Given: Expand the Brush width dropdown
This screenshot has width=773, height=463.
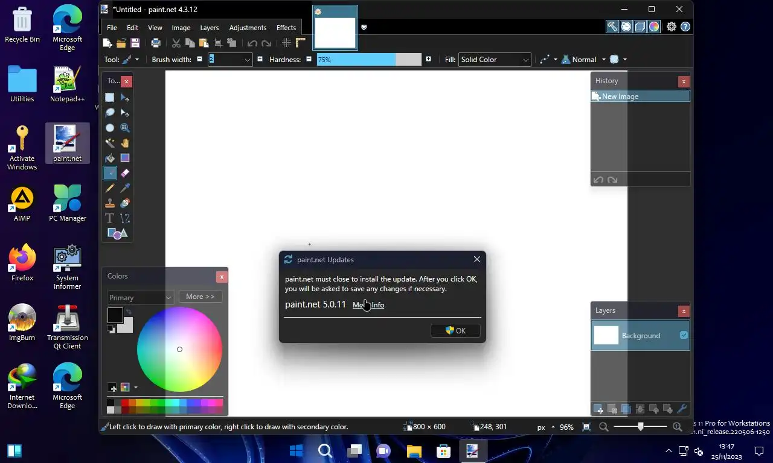Looking at the screenshot, I should tap(247, 59).
